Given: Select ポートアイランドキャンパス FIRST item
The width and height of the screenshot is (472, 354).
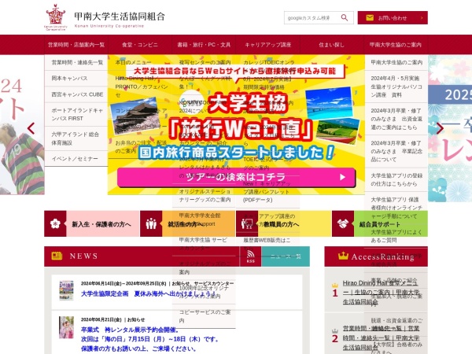Looking at the screenshot, I should [76, 114].
